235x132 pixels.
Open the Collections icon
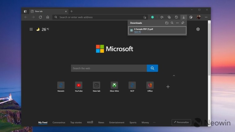169,17
